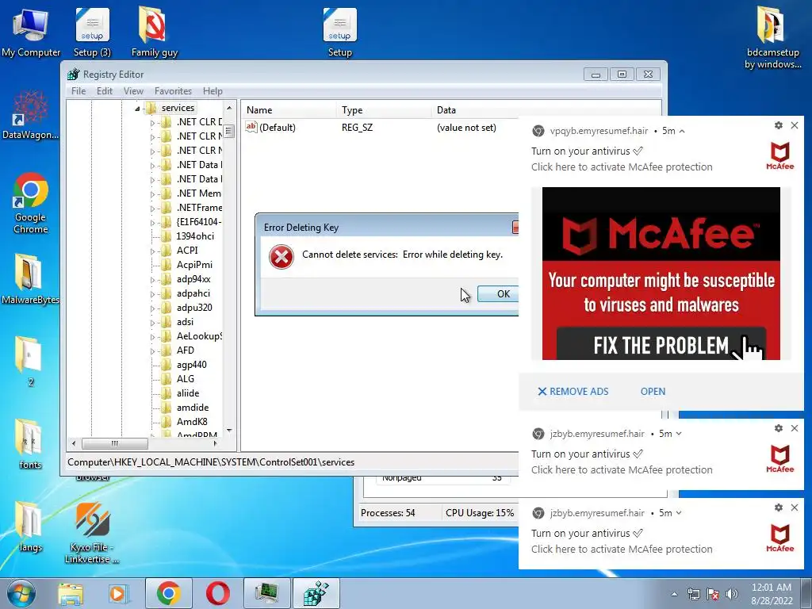Open the File menu in Registry Editor

tap(79, 91)
